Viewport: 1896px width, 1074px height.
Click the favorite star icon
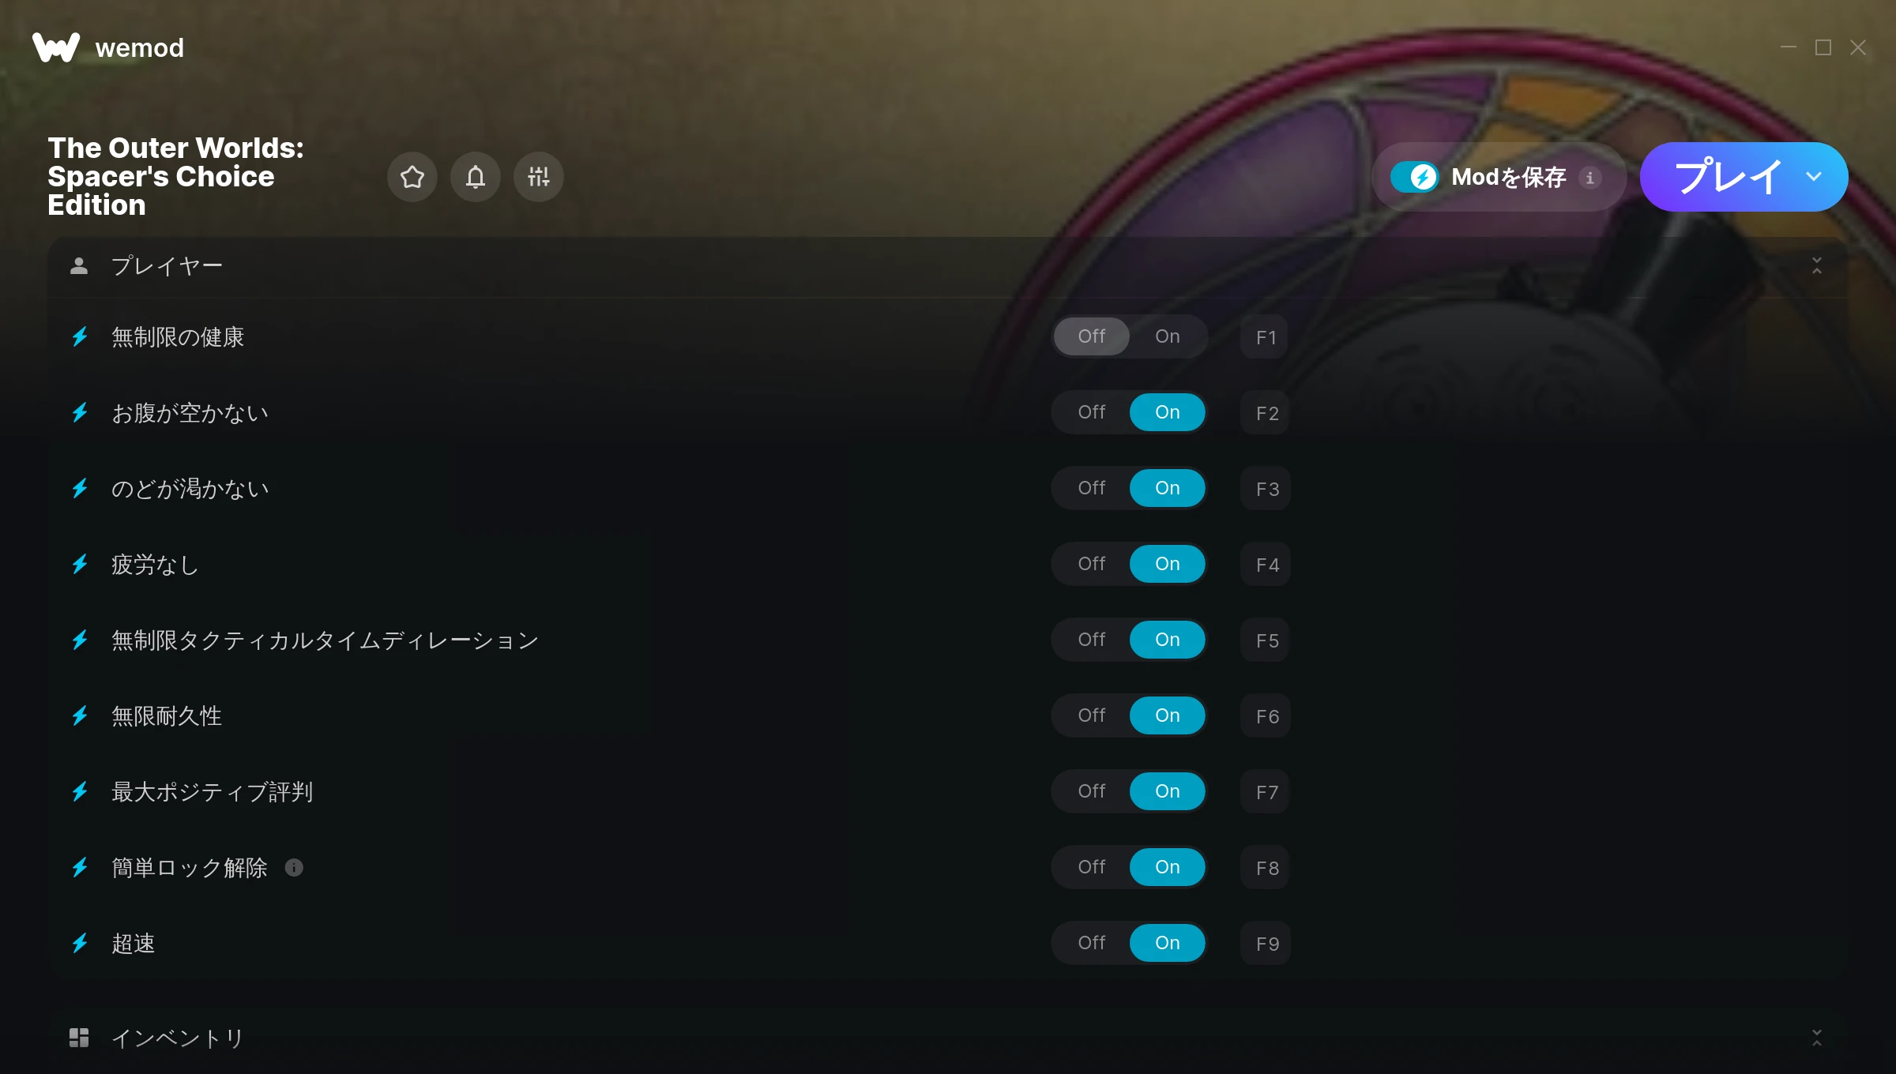tap(412, 177)
